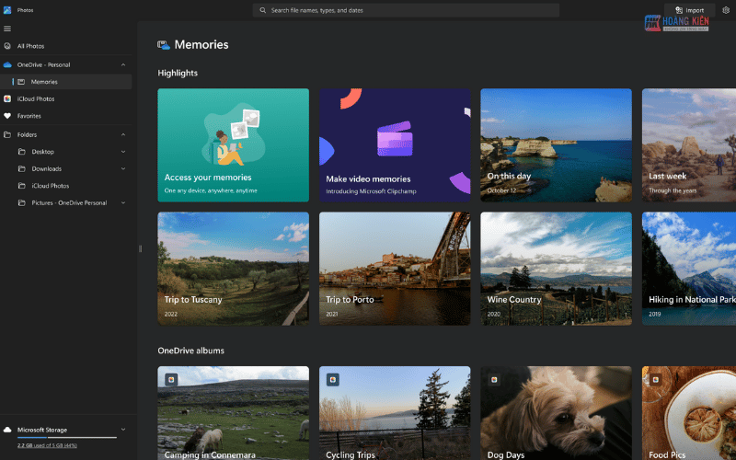Click the Memories sidebar icon
Image resolution: width=736 pixels, height=460 pixels.
tap(21, 82)
